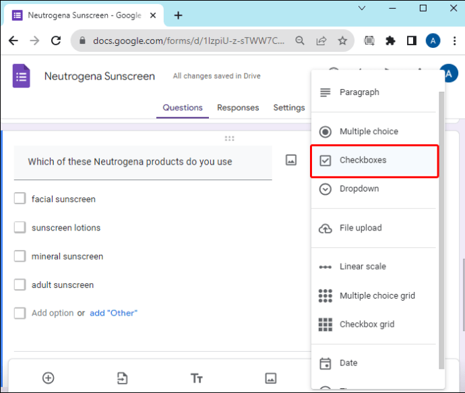Image resolution: width=465 pixels, height=393 pixels.
Task: Click the sunscreen lotions option text
Action: (66, 228)
